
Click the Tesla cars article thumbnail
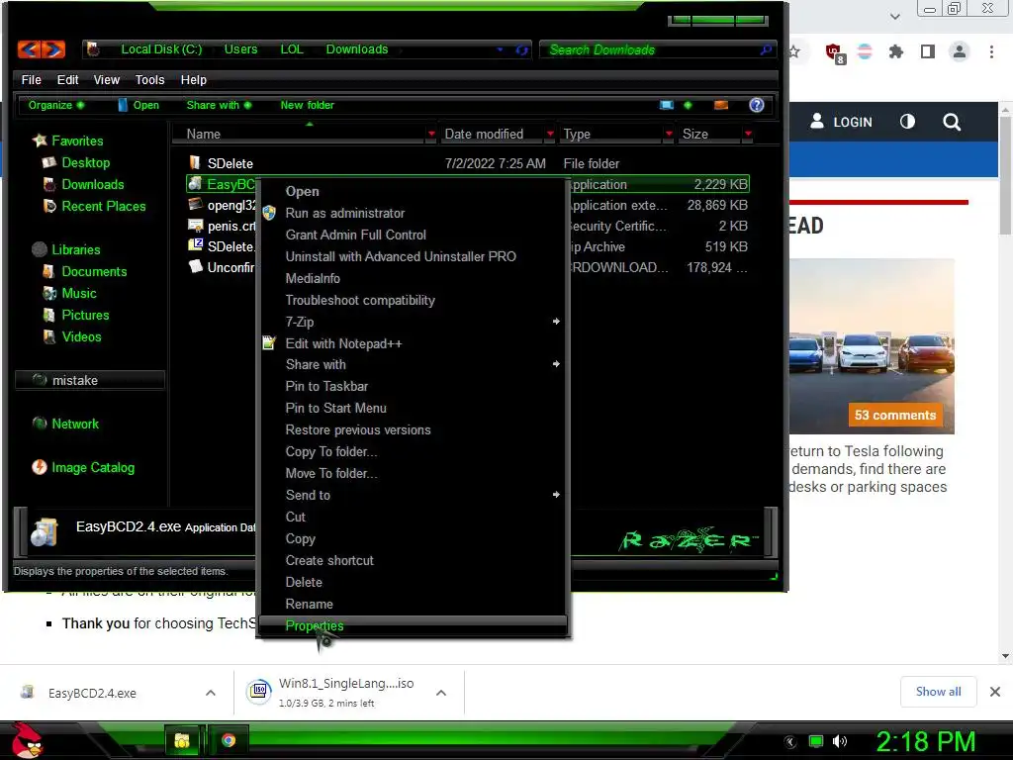point(872,346)
